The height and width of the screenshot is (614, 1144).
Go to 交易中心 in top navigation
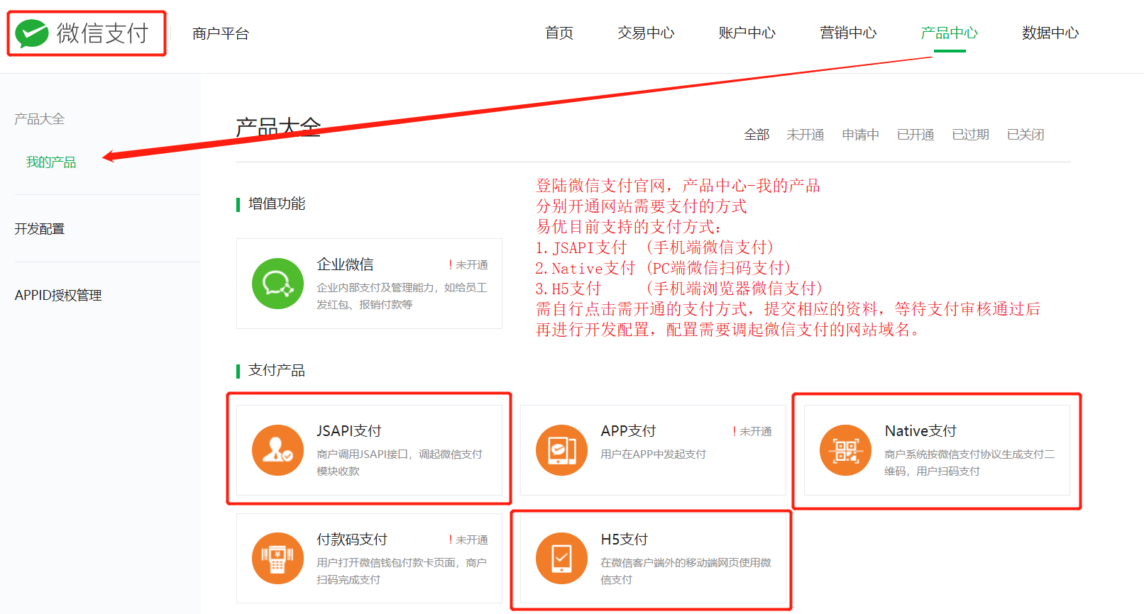646,33
